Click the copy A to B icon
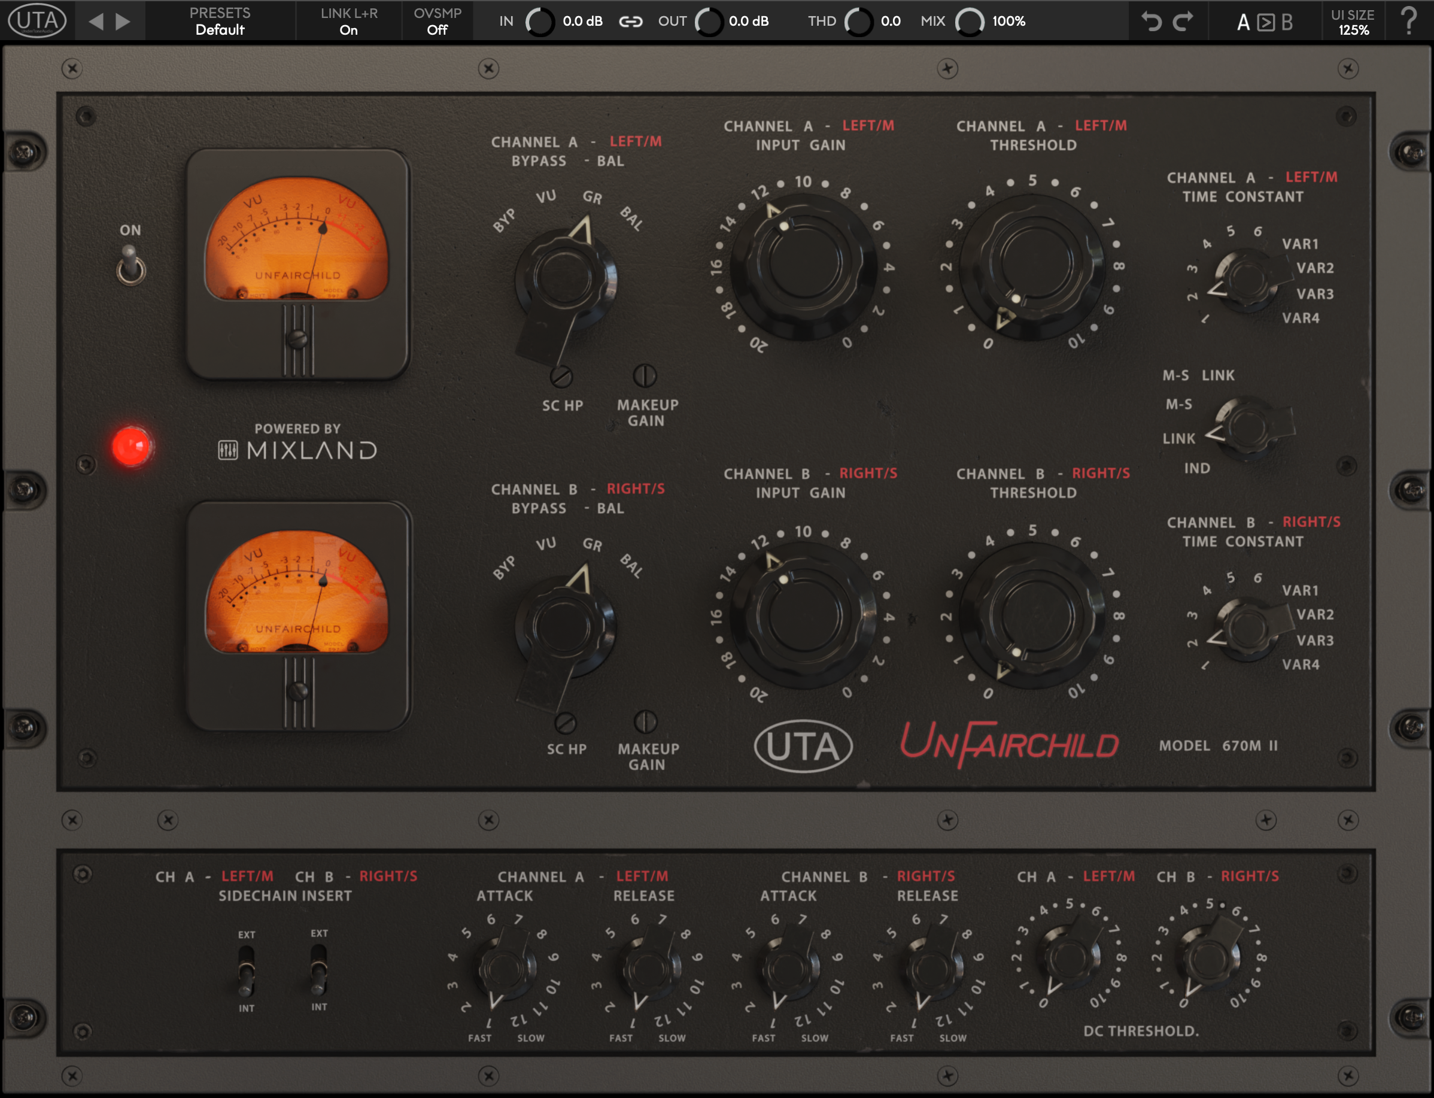1434x1098 pixels. click(1265, 23)
